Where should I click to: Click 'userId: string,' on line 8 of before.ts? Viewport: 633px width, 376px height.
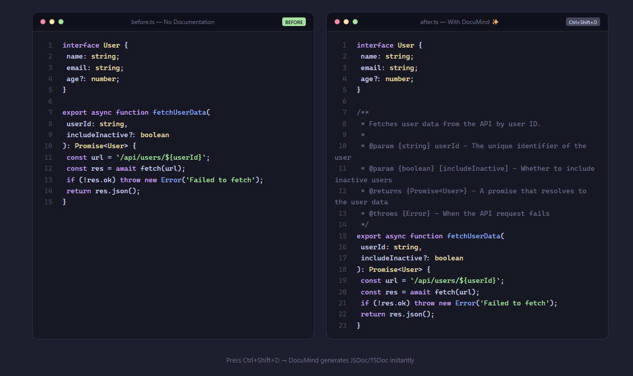(97, 124)
